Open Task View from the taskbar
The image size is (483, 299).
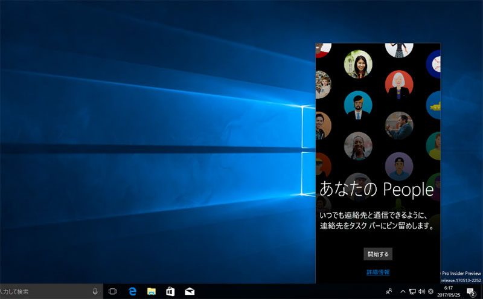112,291
